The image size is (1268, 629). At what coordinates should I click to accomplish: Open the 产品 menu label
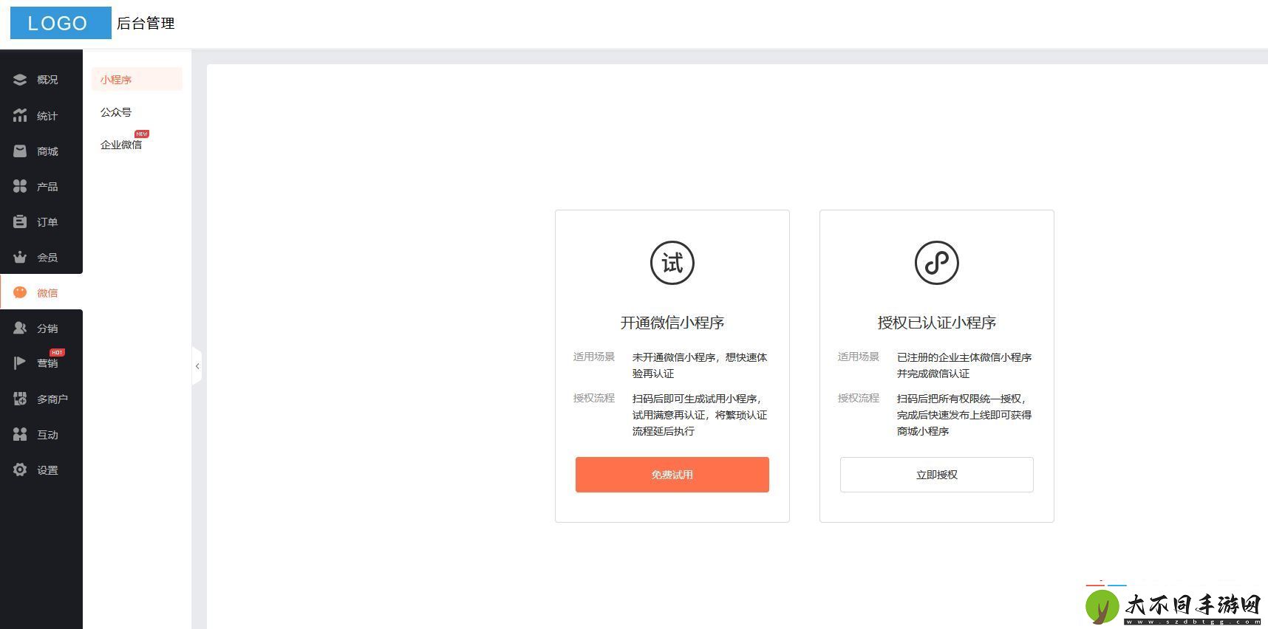tap(47, 187)
